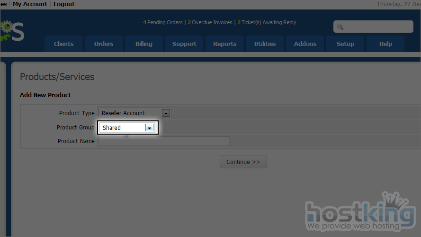
Task: Click the Product Name text field
Action: click(164, 141)
